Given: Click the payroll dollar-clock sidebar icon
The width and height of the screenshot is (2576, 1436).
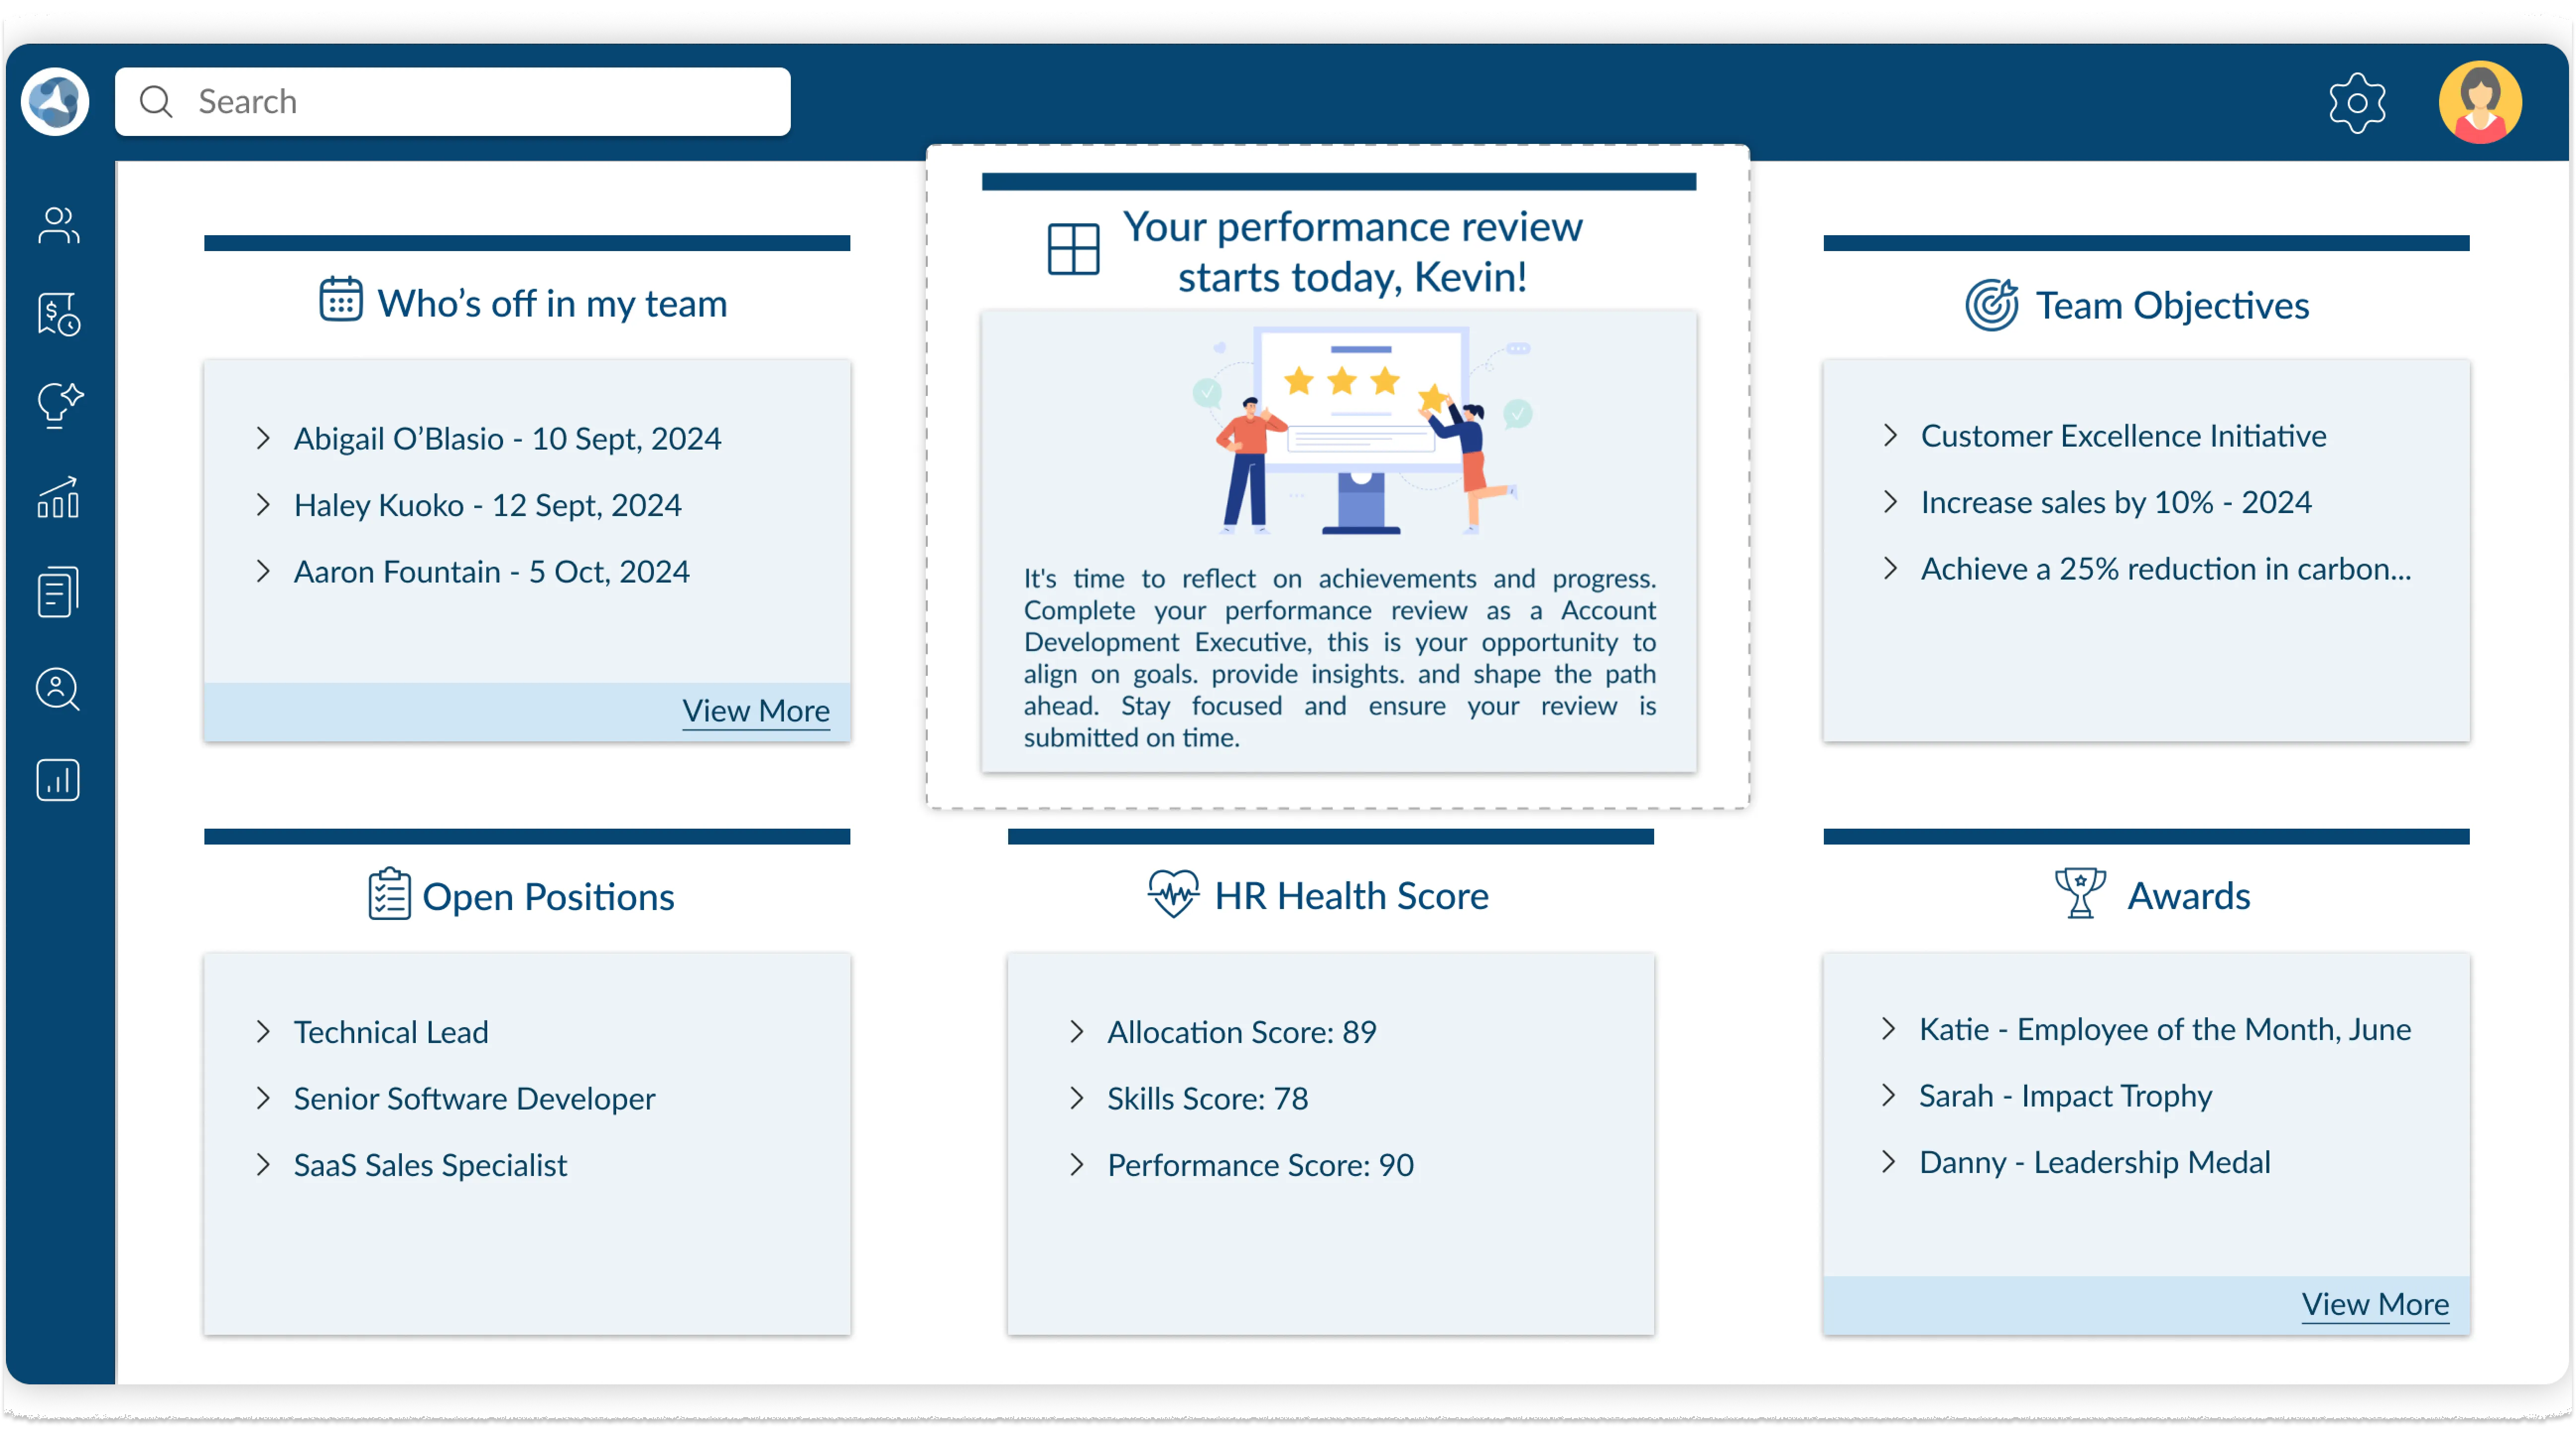Looking at the screenshot, I should tap(58, 315).
